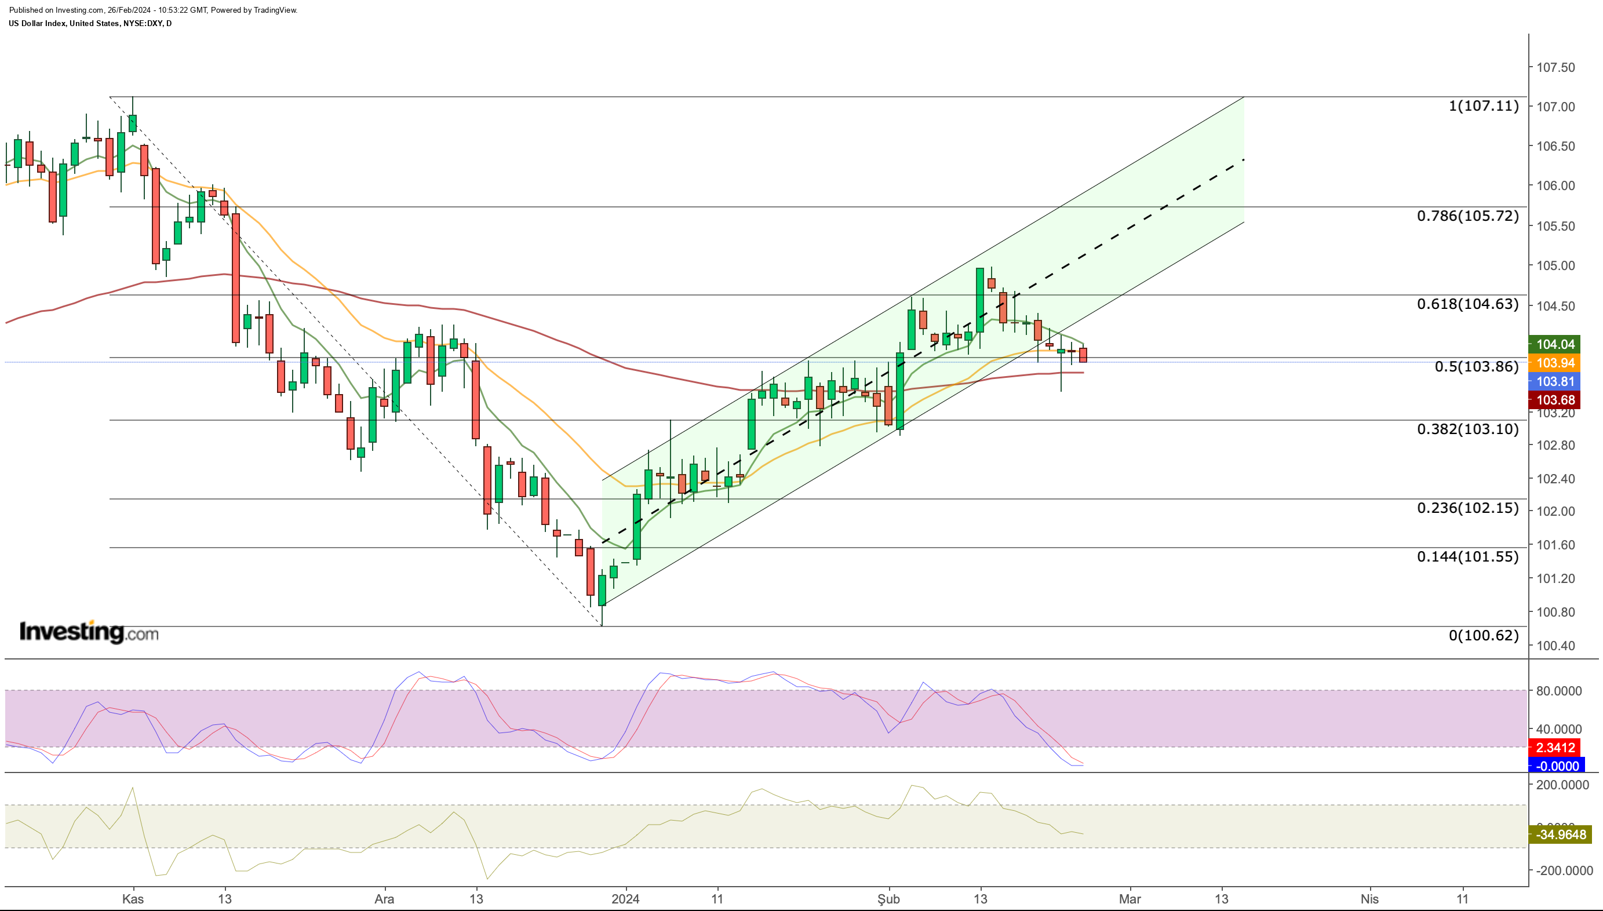This screenshot has width=1603, height=911.
Task: Click the 100.40 price axis label
Action: [x=1555, y=646]
